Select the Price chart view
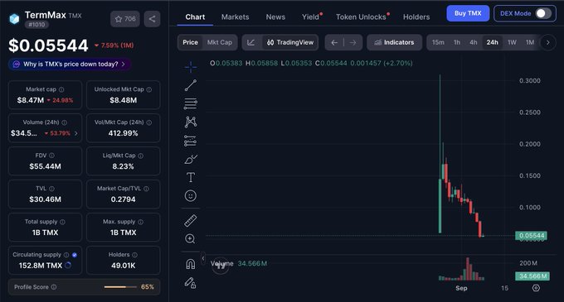Viewport: 564px width, 302px height. [190, 42]
